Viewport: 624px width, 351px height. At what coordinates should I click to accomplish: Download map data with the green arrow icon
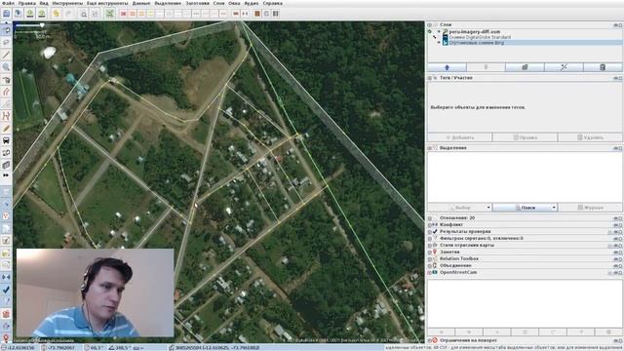pyautogui.click(x=30, y=14)
